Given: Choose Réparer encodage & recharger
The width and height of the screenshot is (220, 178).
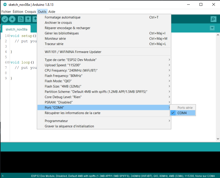Looking at the screenshot, I should click(104, 28).
